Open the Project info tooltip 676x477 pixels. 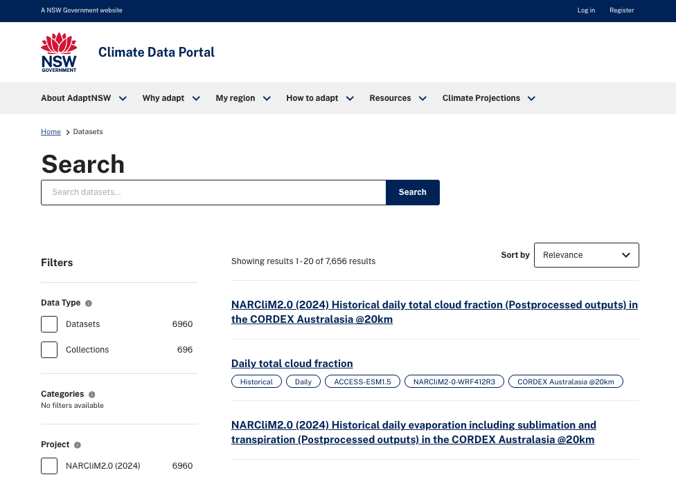(x=77, y=445)
